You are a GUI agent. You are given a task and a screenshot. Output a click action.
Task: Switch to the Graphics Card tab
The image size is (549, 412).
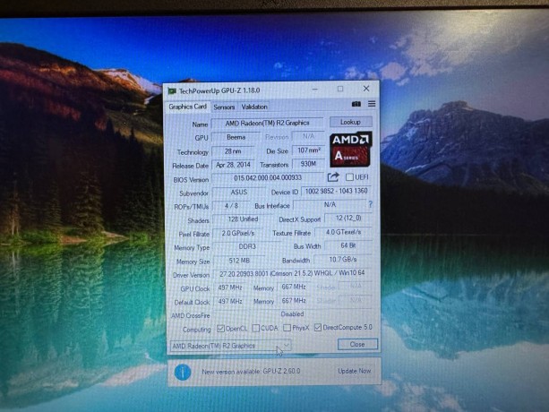tap(187, 107)
